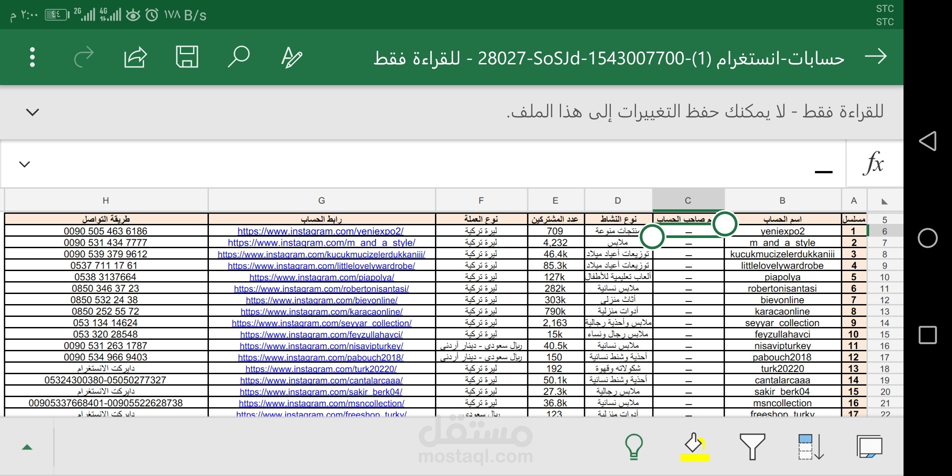The width and height of the screenshot is (952, 476).
Task: Open the name box dropdown
Action: click(24, 164)
